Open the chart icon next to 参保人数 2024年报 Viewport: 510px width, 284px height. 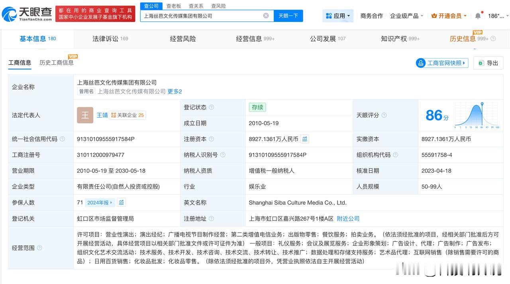point(121,202)
